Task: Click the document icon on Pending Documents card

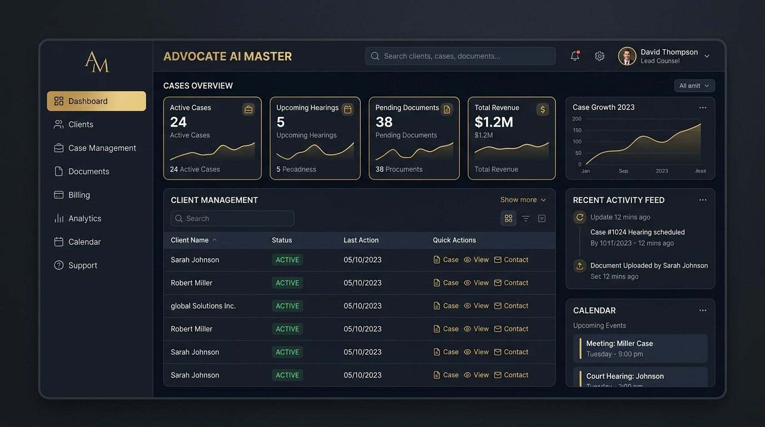Action: pos(446,110)
